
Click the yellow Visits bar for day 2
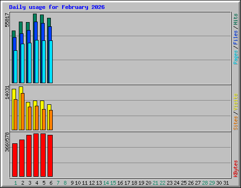20,108
